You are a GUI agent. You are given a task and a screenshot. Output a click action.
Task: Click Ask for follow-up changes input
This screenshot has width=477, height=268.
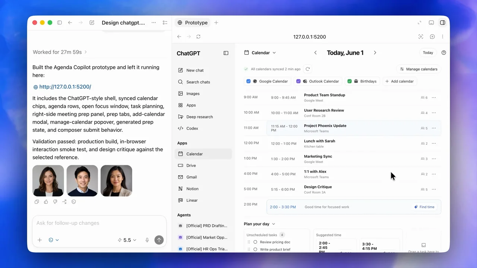coord(99,223)
